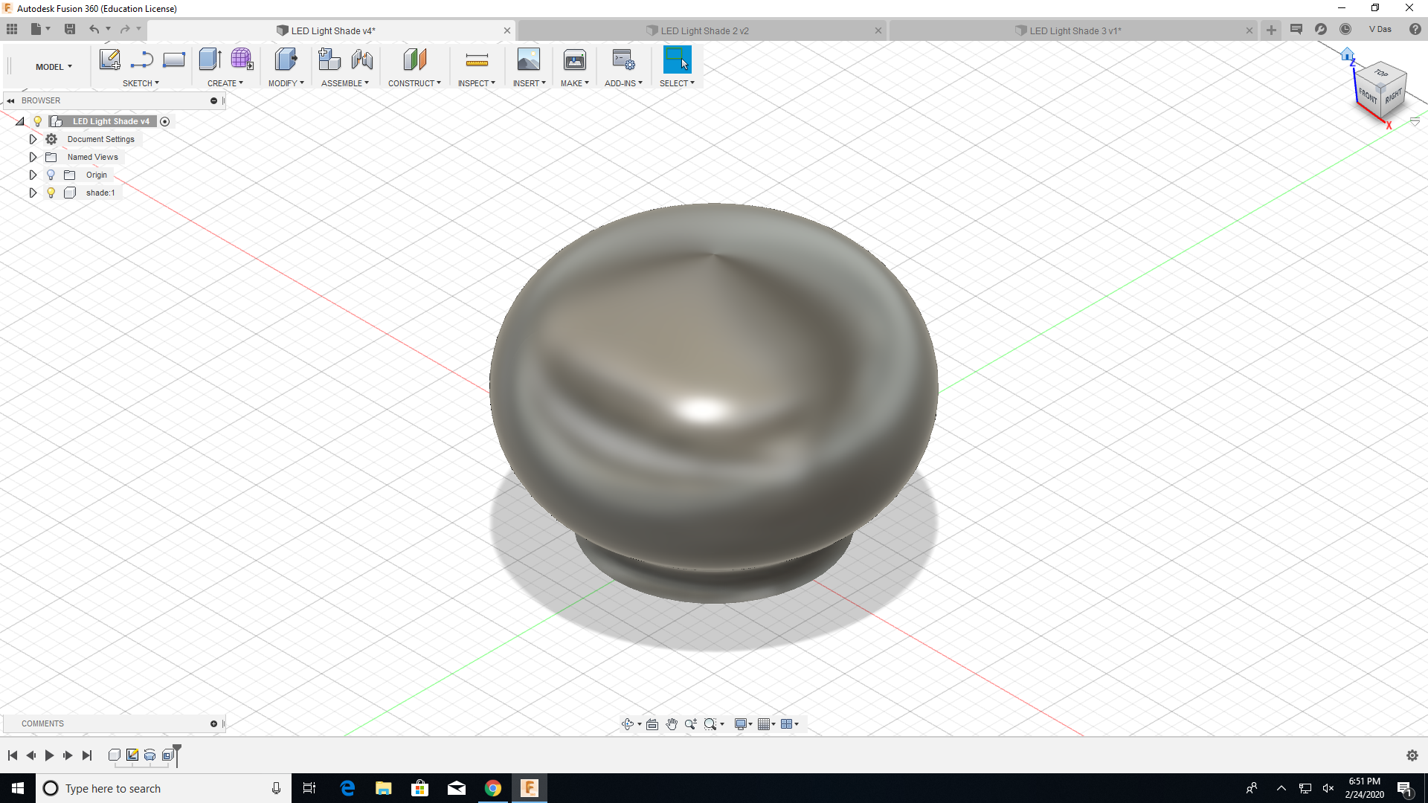Click the 3D Print make icon

coord(574,59)
